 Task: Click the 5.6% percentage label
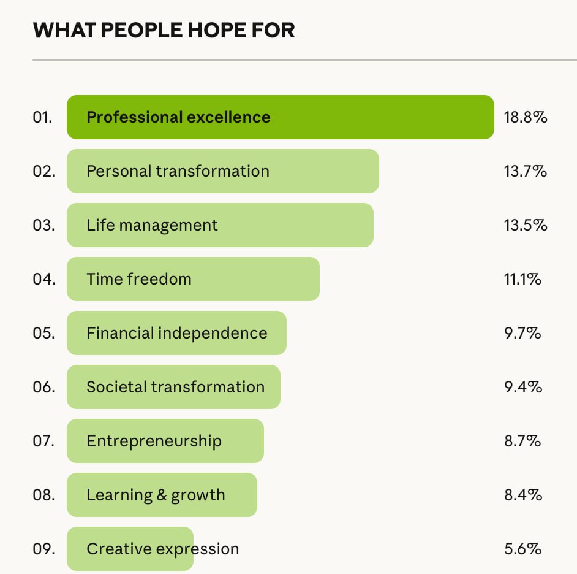tap(522, 549)
